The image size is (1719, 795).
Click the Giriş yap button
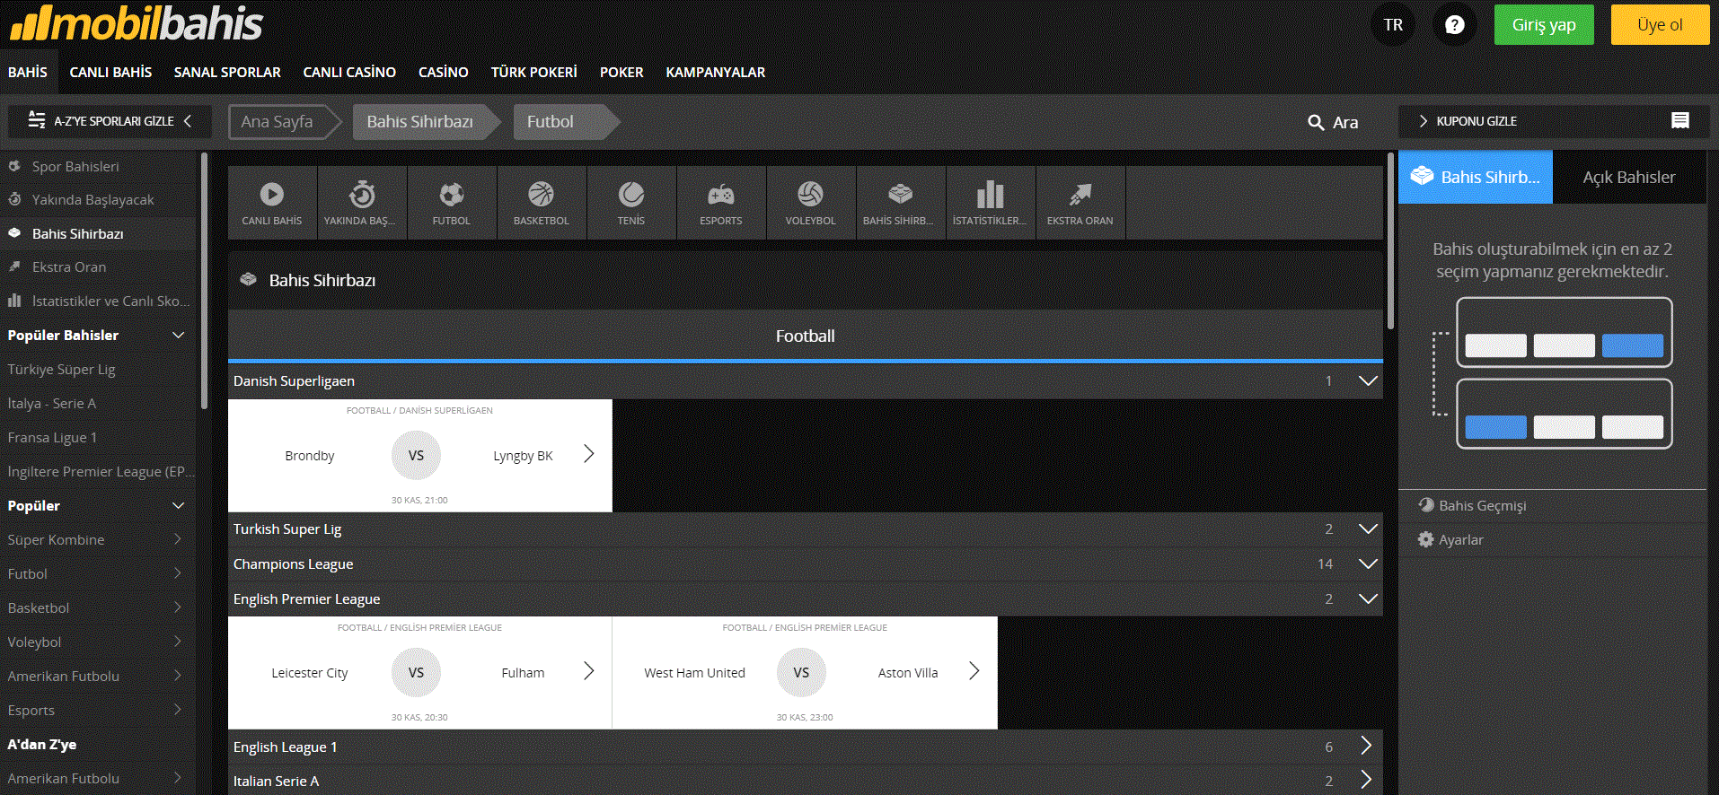coord(1544,25)
